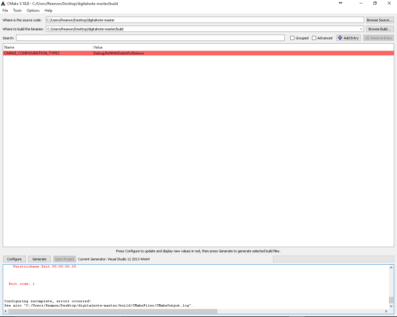Image resolution: width=397 pixels, height=317 pixels.
Task: Enable the Grouped checkbox
Action: 292,38
